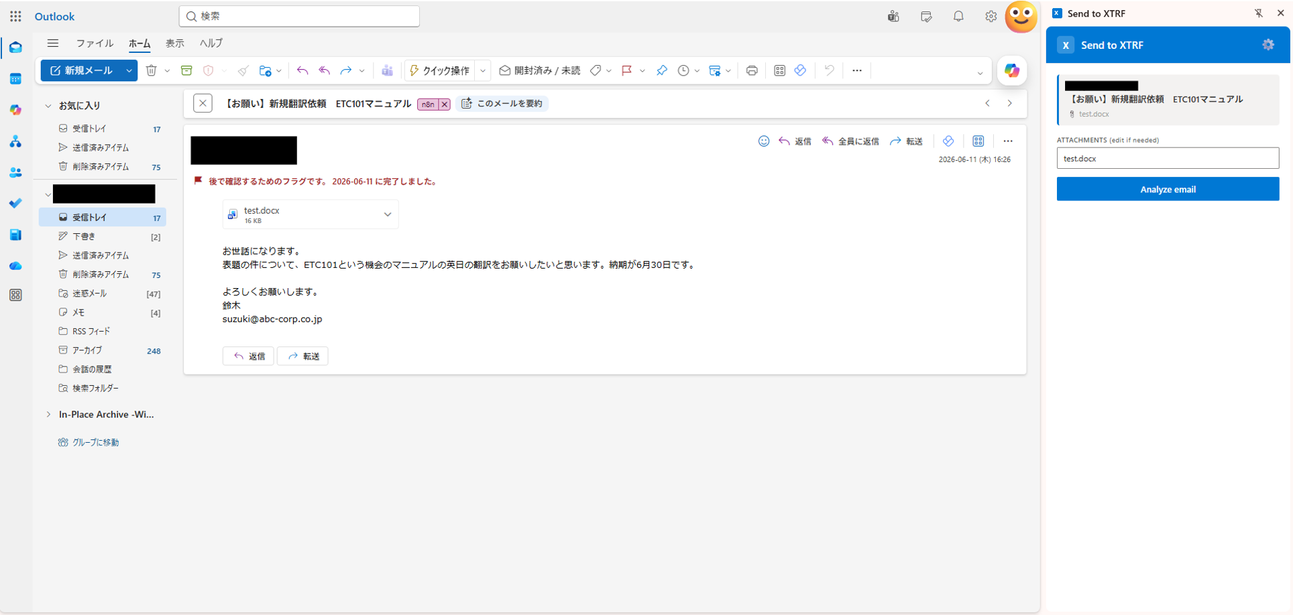1293x615 pixels.
Task: Select the ホーム tab
Action: pyautogui.click(x=139, y=43)
